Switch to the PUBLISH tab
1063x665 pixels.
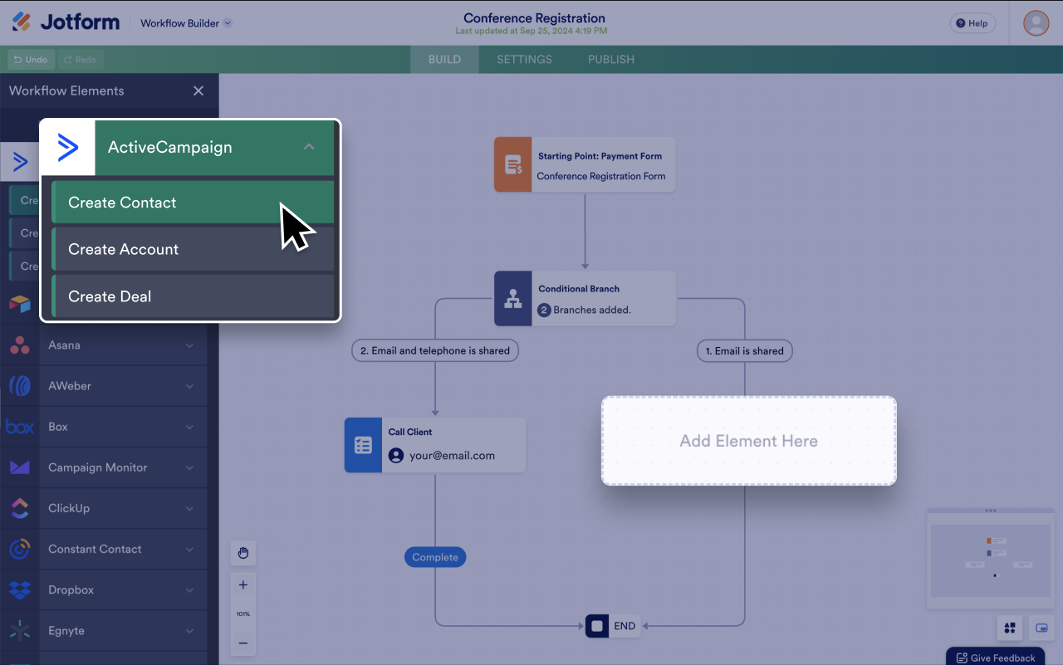pos(611,60)
